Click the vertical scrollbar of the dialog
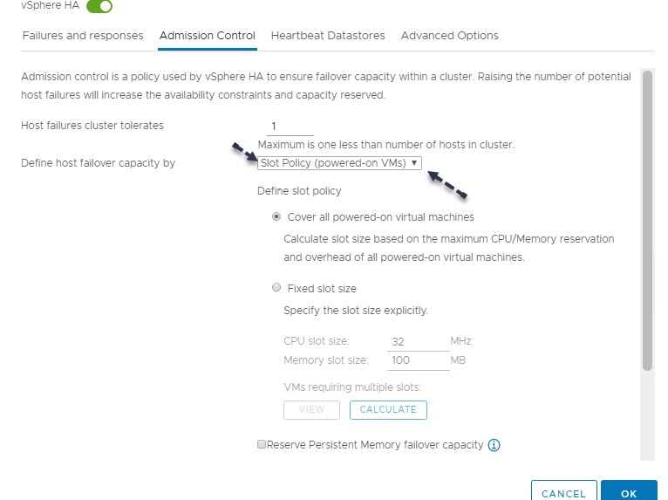The width and height of the screenshot is (668, 500). click(x=646, y=218)
